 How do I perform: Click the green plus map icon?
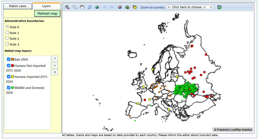[x=219, y=7]
